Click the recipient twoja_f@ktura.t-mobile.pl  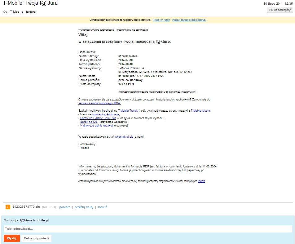29,220
